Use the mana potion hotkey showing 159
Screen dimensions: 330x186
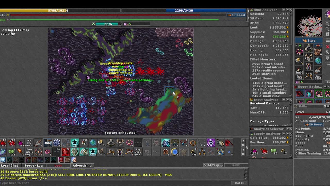tap(20, 143)
